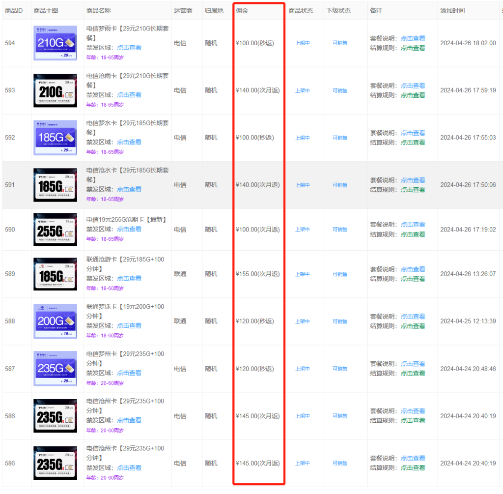Screen dimensions: 503x494
Task: Click 可销售 status for product 587
Action: click(339, 369)
